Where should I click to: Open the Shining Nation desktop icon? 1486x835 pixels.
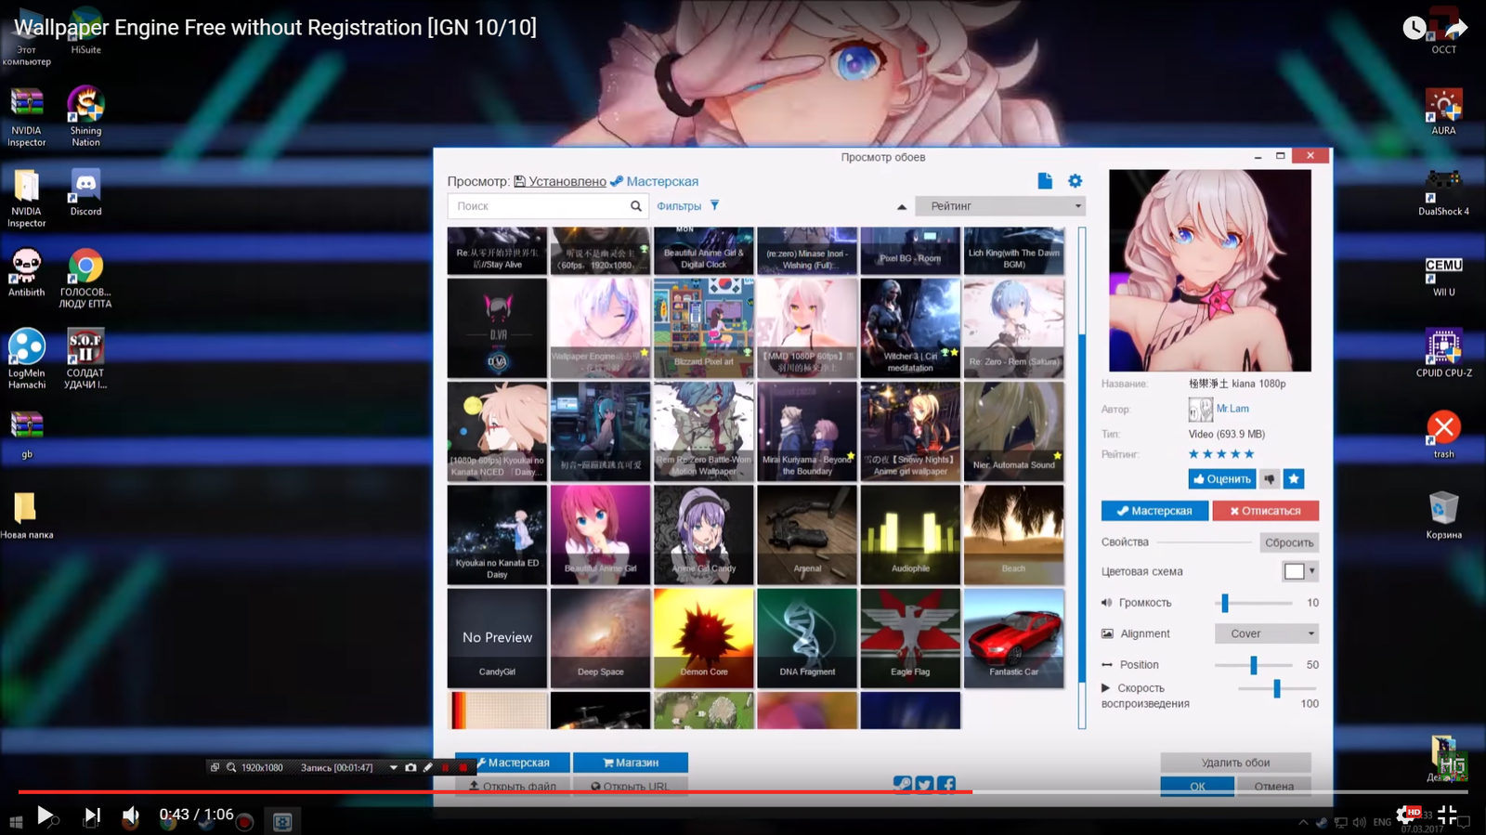click(85, 116)
